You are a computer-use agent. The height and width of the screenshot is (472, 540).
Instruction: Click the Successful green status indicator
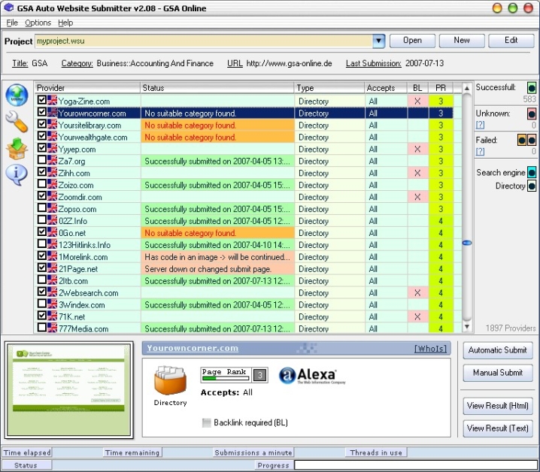point(532,88)
